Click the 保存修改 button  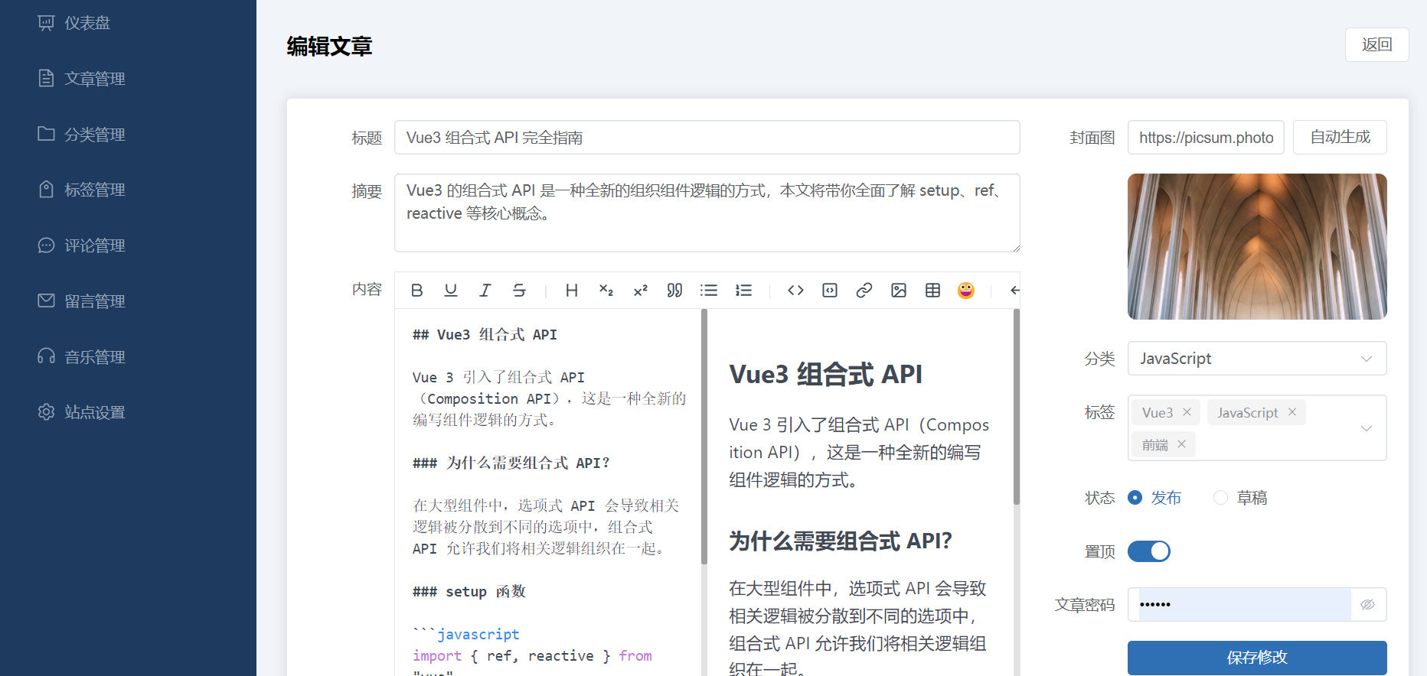coord(1257,658)
